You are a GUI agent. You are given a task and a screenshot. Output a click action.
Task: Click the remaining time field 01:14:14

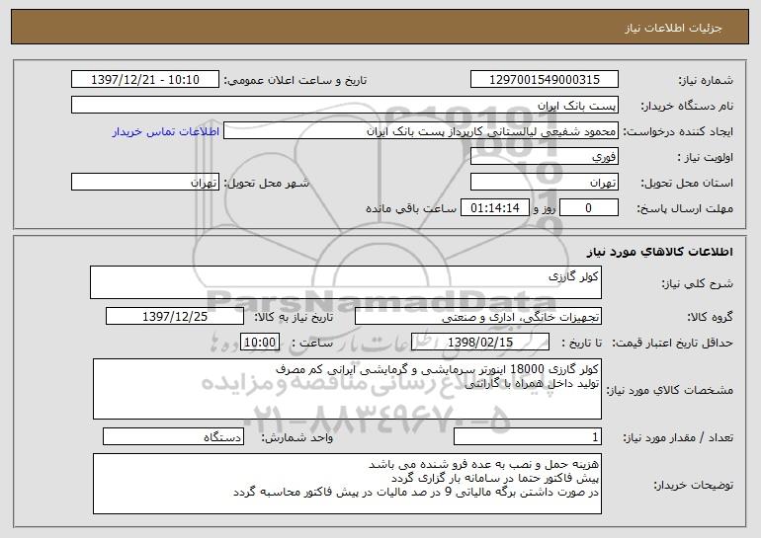494,208
